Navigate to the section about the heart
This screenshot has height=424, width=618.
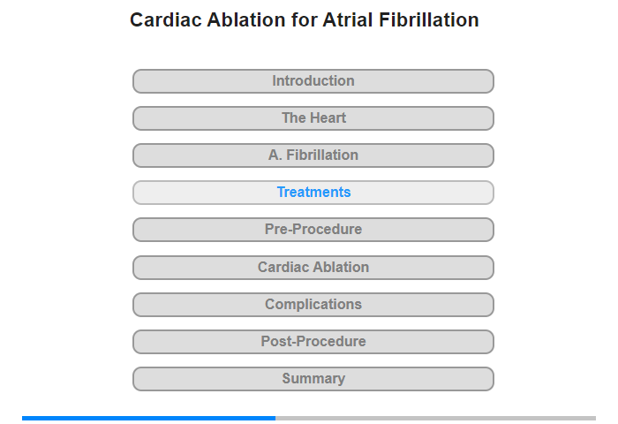click(x=313, y=118)
